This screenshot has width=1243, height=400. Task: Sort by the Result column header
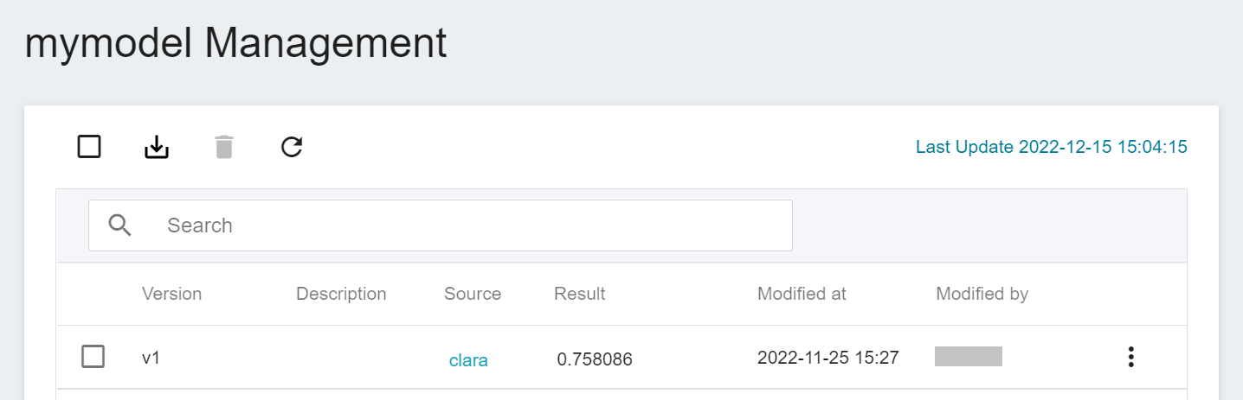(580, 294)
